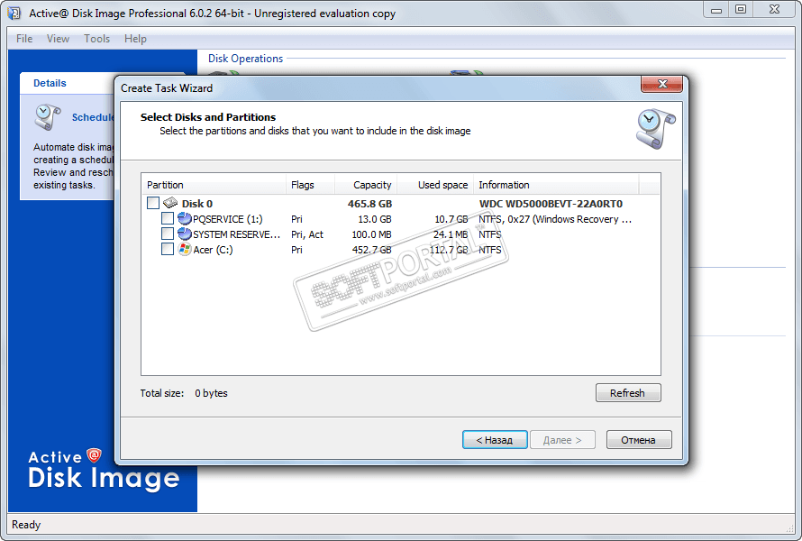The image size is (802, 541).
Task: Sort by the Partition column header
Action: 214,185
